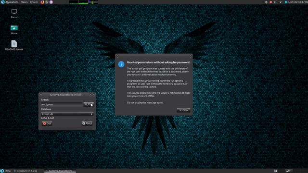Open the Applications menu
Screen dimensions: 308x173
(x=12, y=2)
